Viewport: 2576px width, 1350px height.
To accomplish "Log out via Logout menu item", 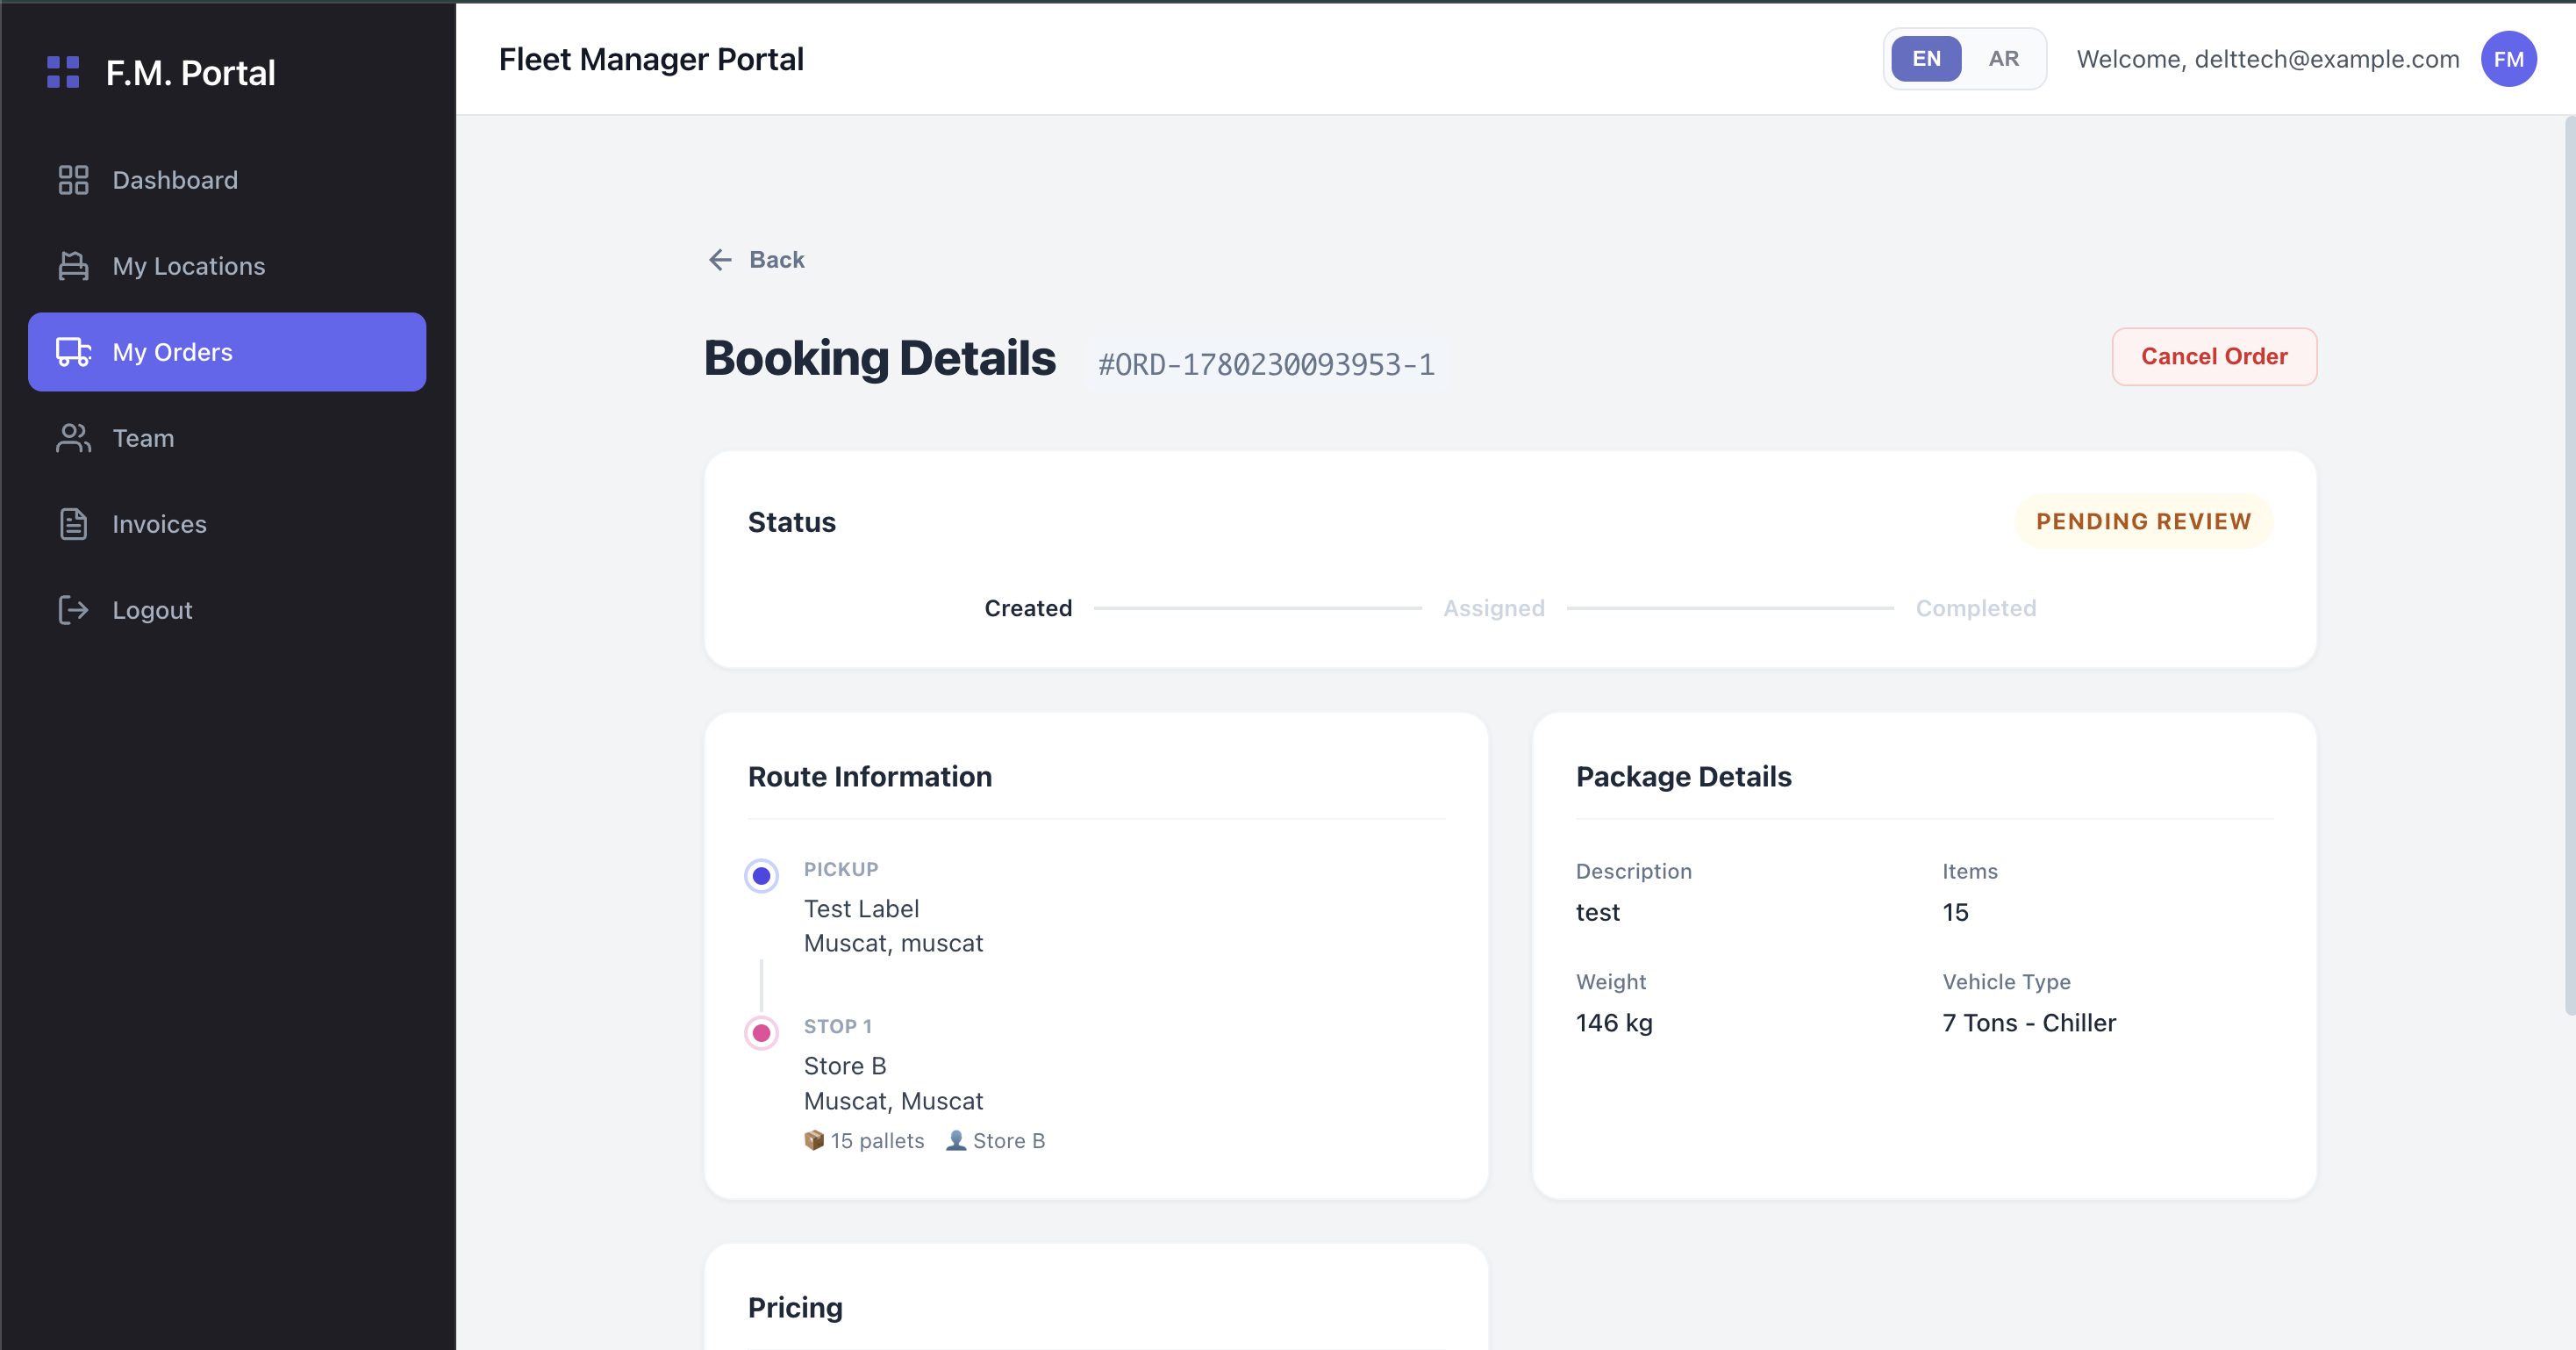I will click(227, 610).
